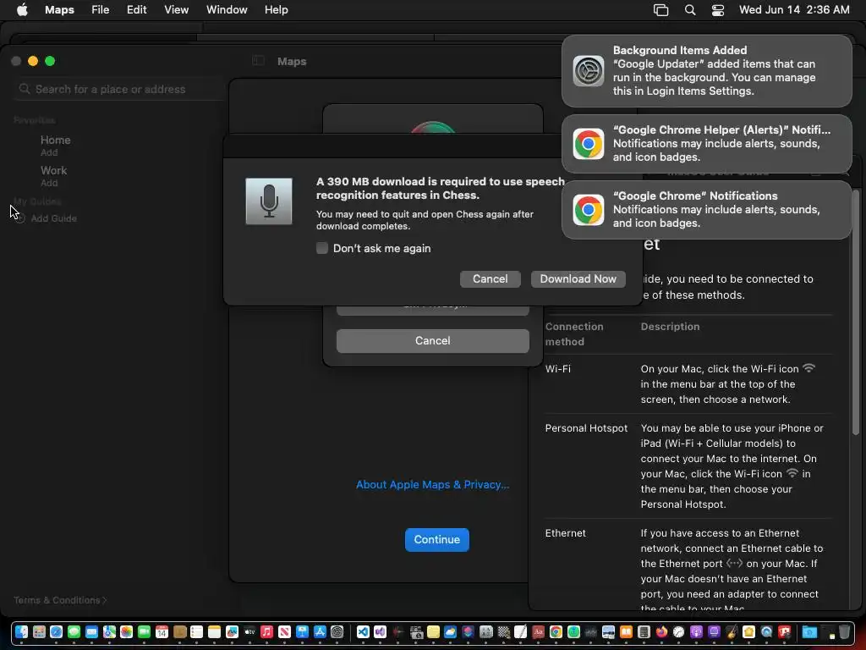
Task: Click the date and time in menu bar
Action: point(793,10)
